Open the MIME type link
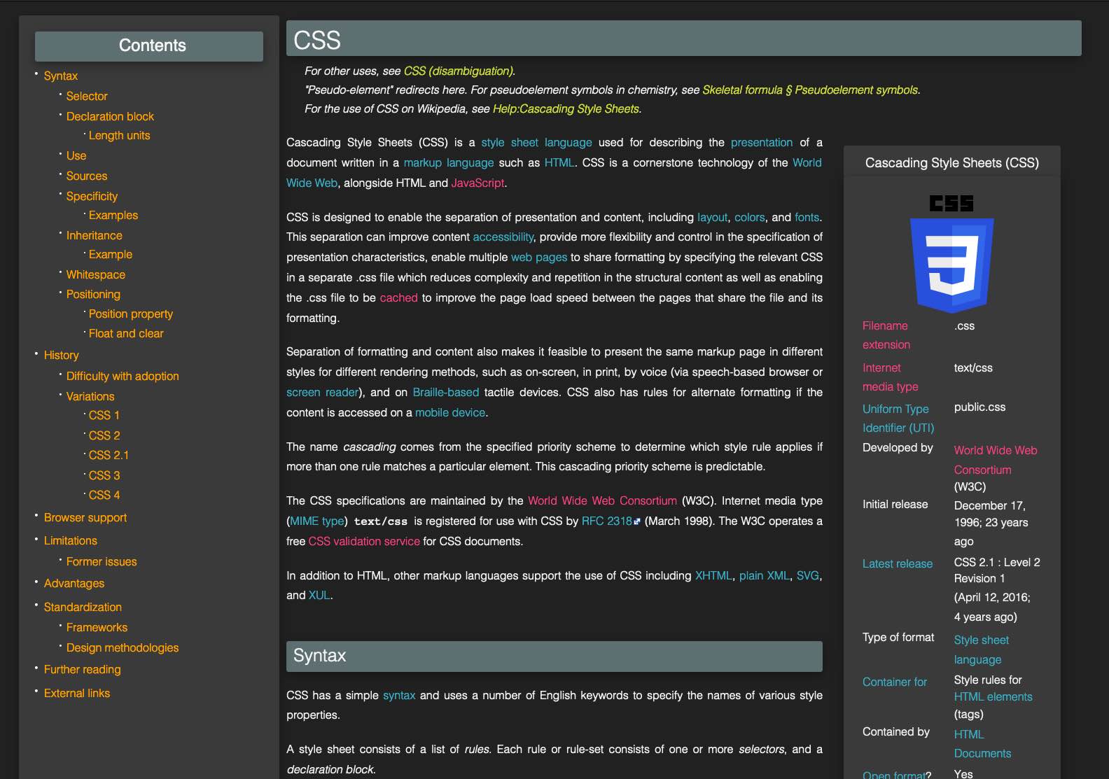 (x=317, y=521)
